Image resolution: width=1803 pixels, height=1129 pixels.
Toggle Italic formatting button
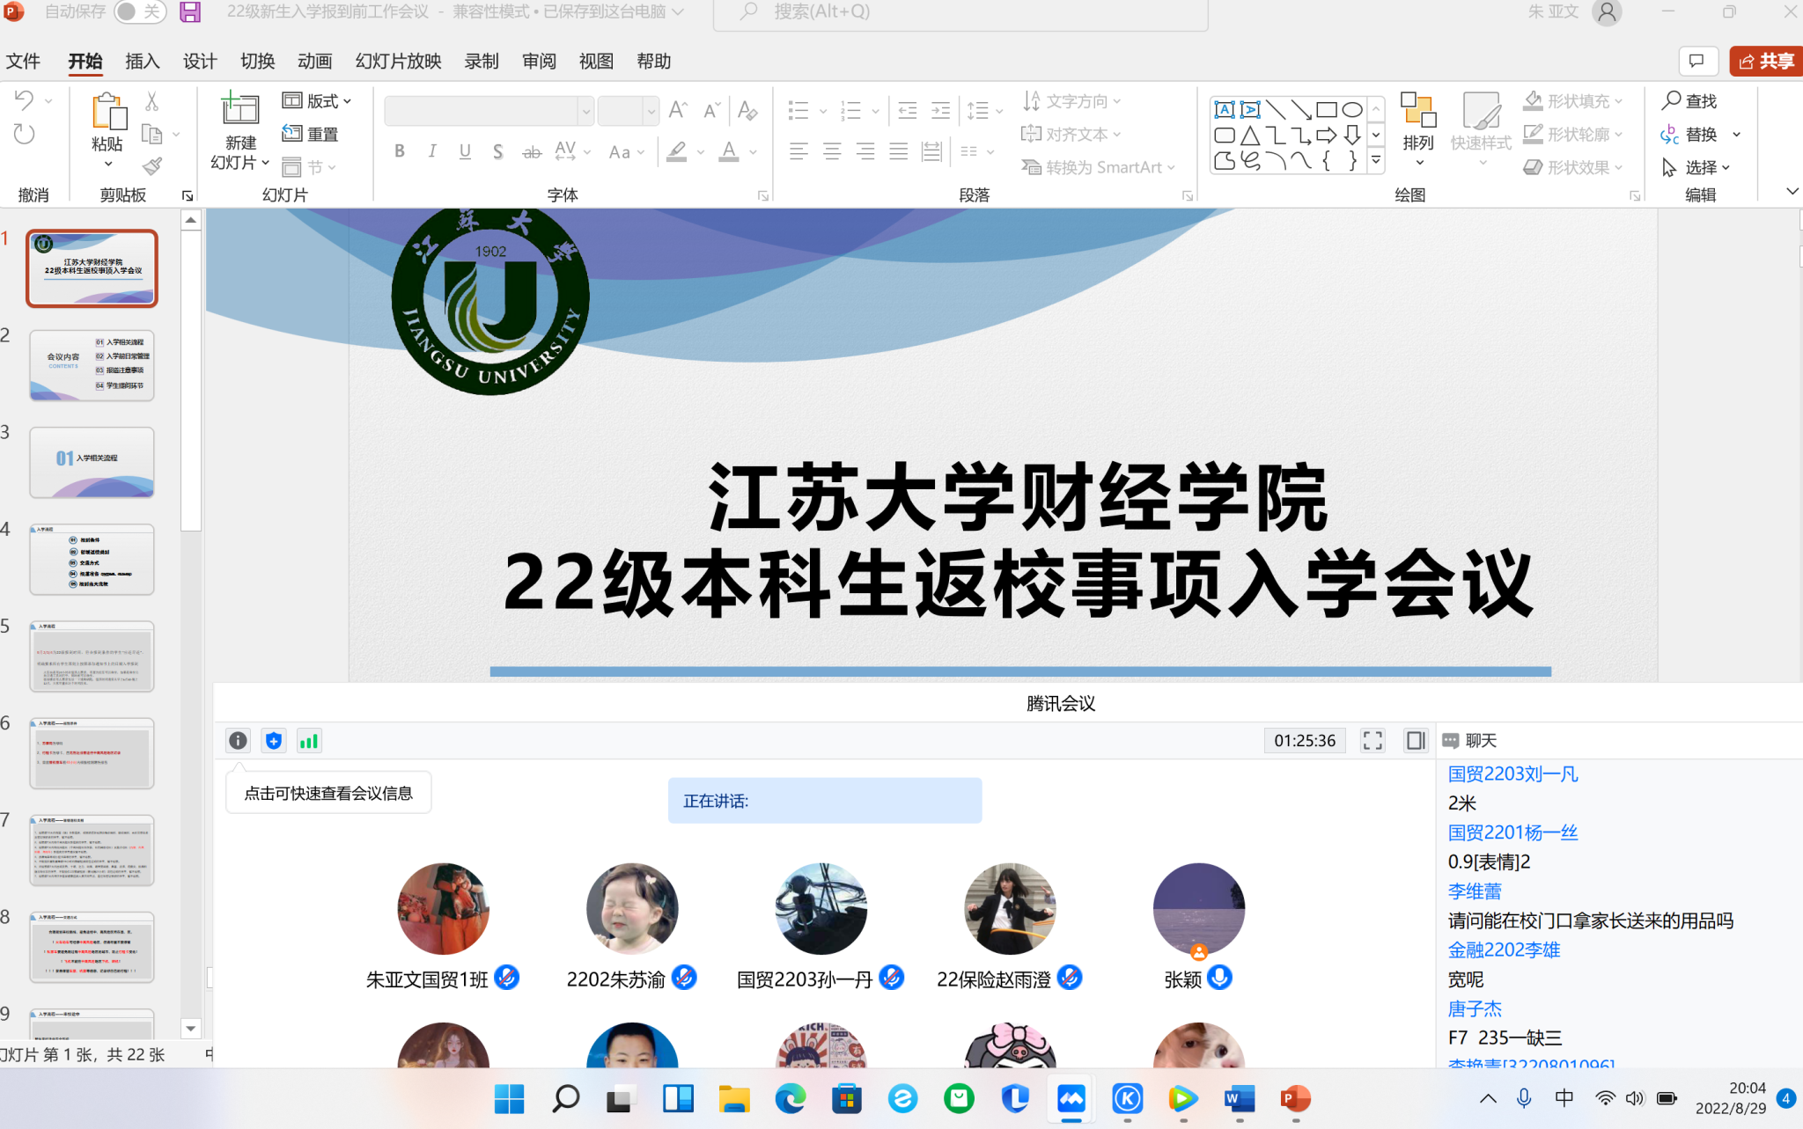pos(432,151)
